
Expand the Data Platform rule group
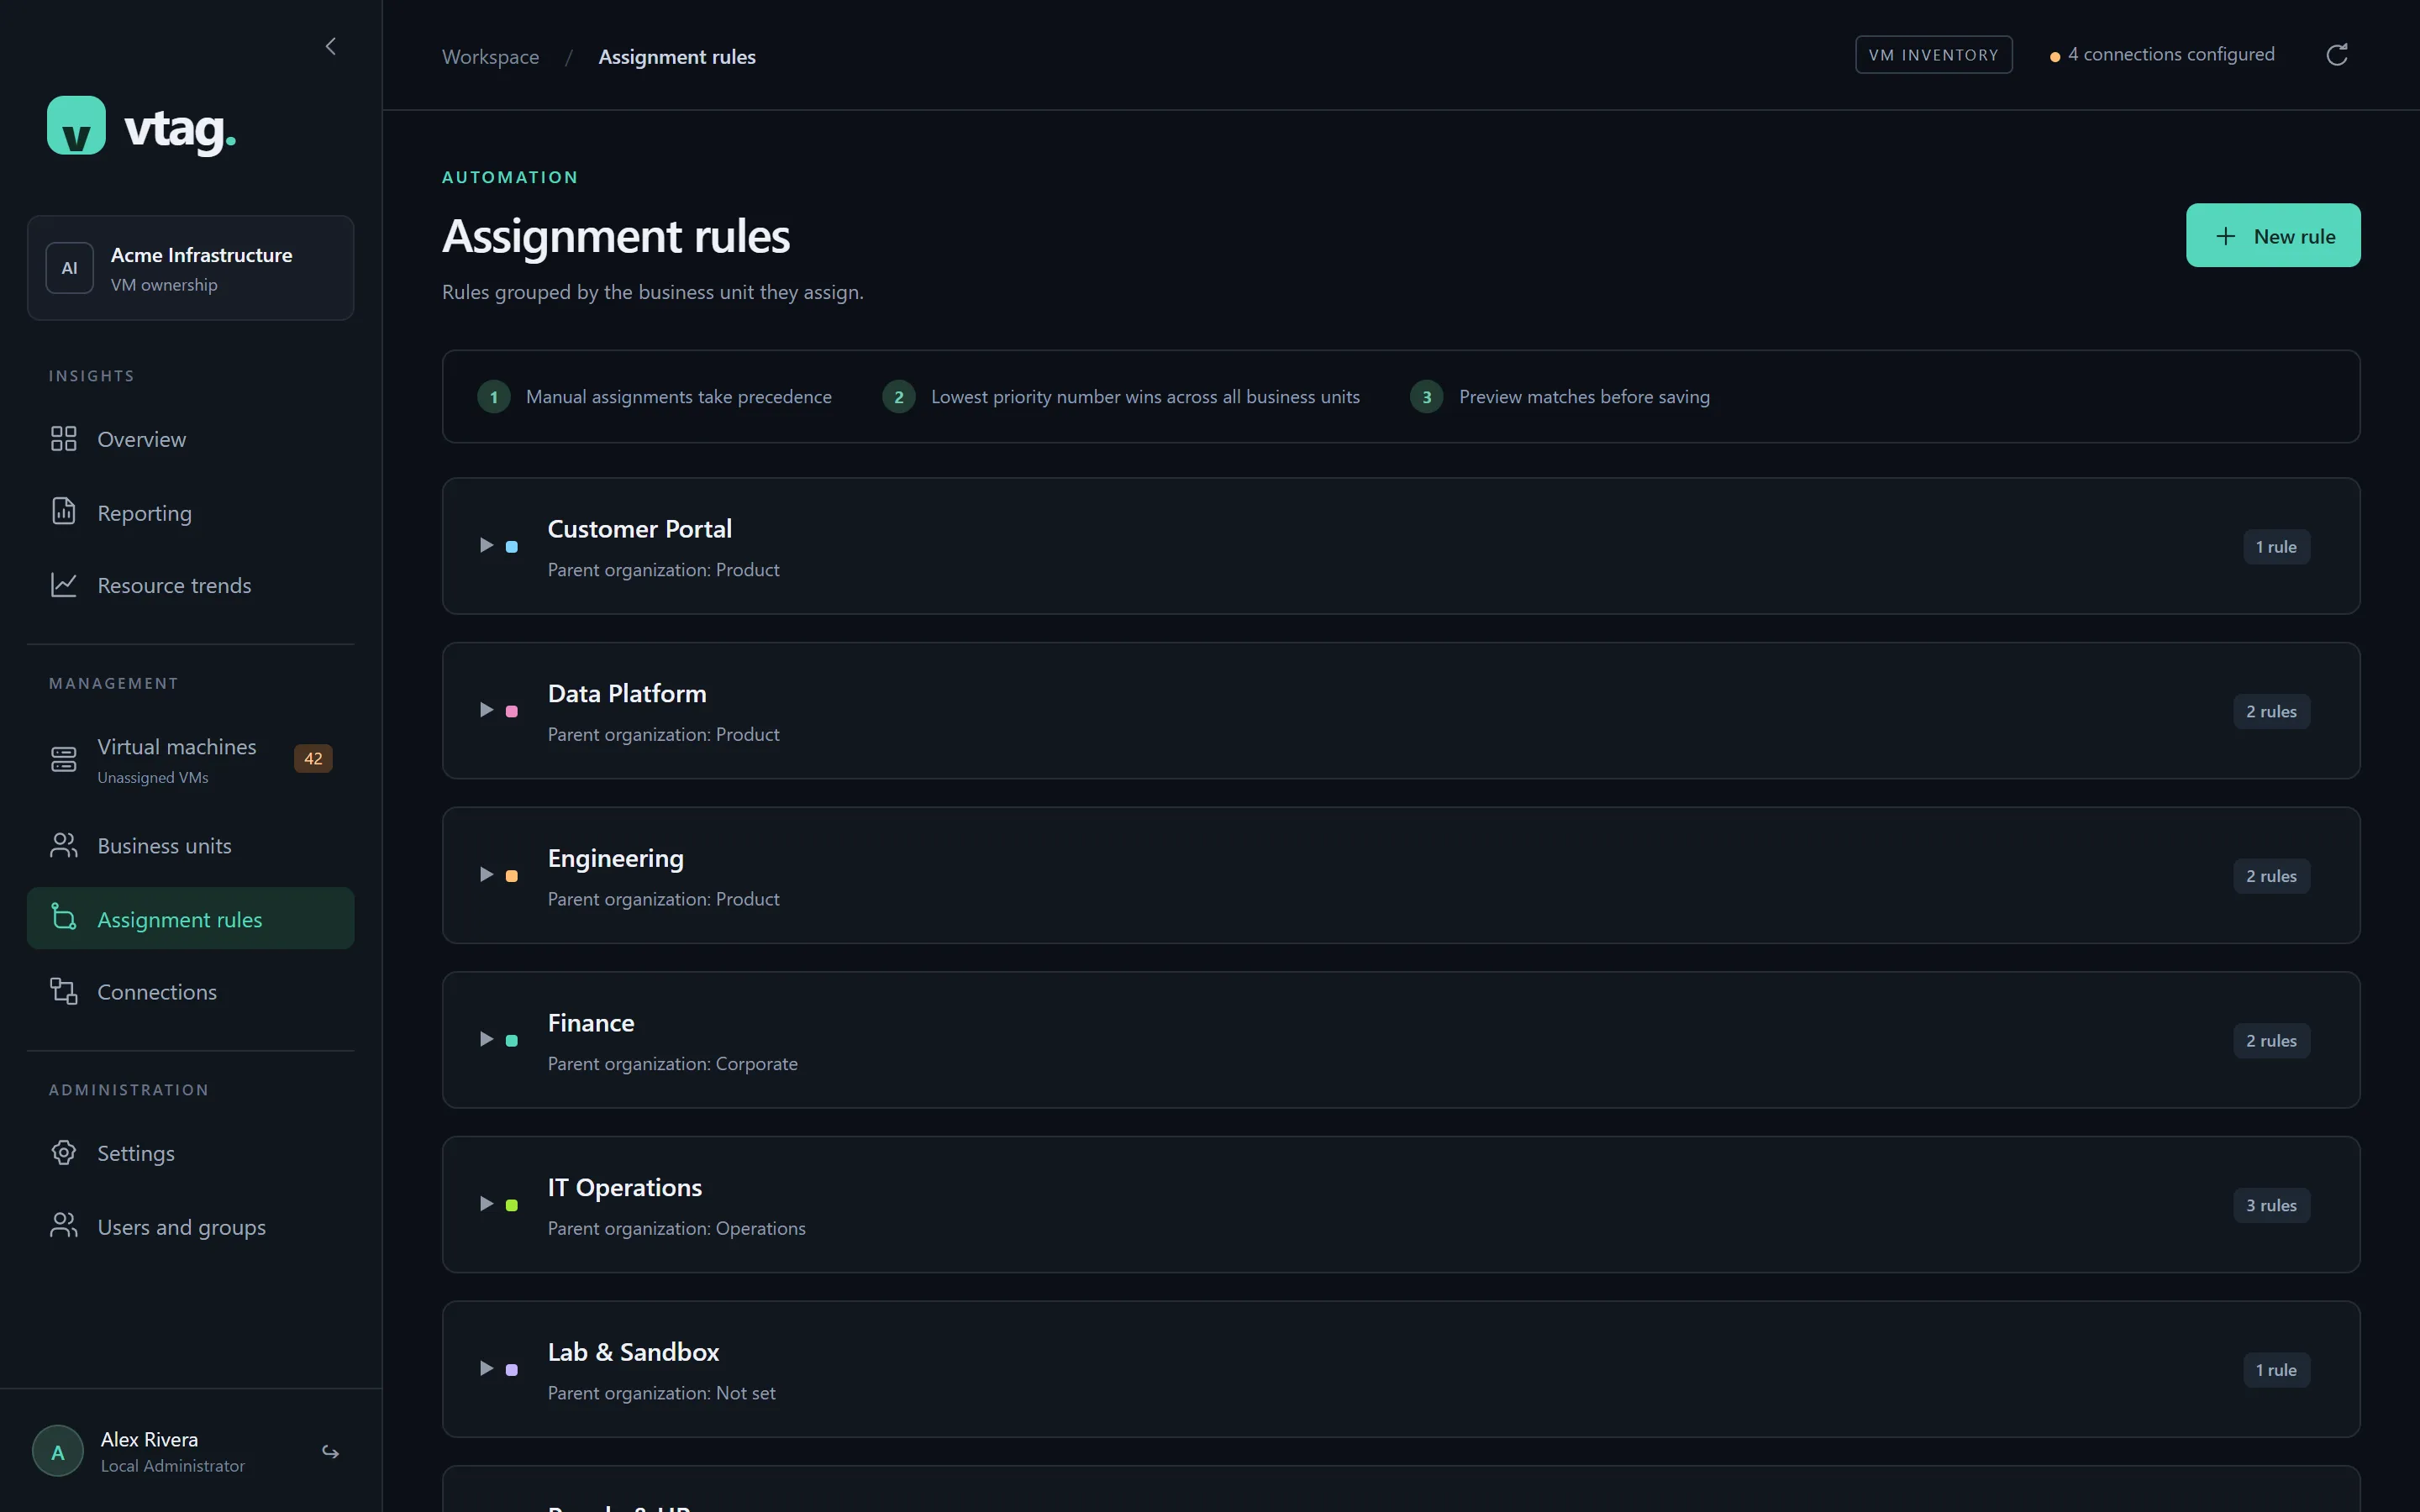coord(486,710)
